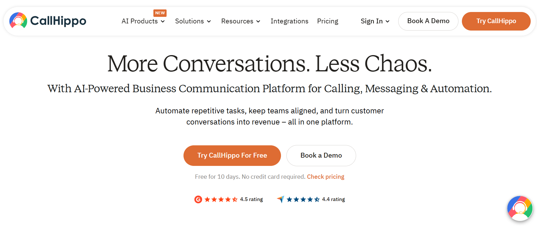Screen dimensions: 537x227
Task: Select the Integrations menu item
Action: [290, 21]
